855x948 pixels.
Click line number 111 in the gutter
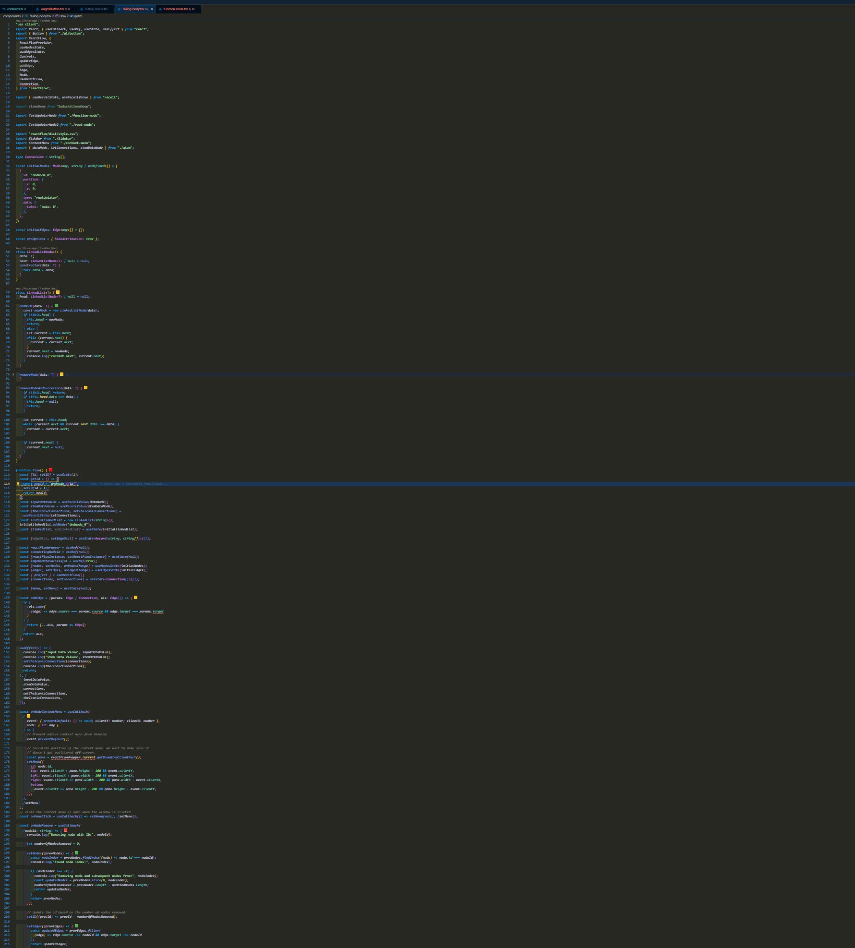point(8,470)
